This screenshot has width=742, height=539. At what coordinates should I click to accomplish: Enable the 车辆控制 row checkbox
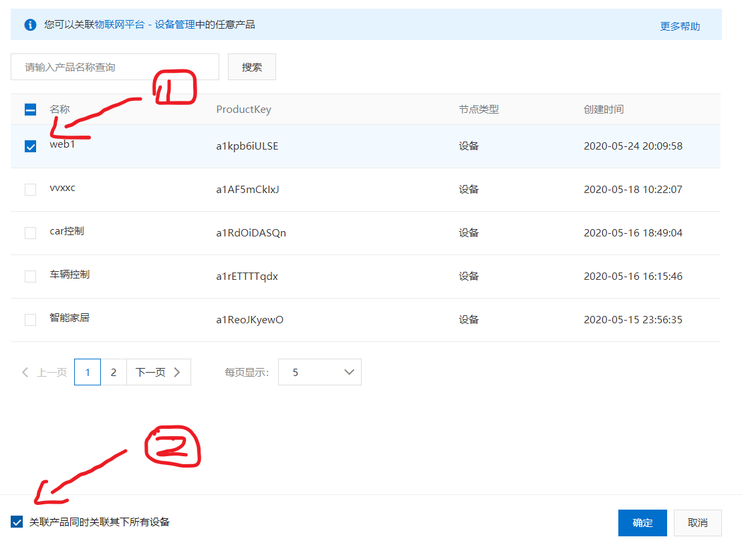(29, 276)
